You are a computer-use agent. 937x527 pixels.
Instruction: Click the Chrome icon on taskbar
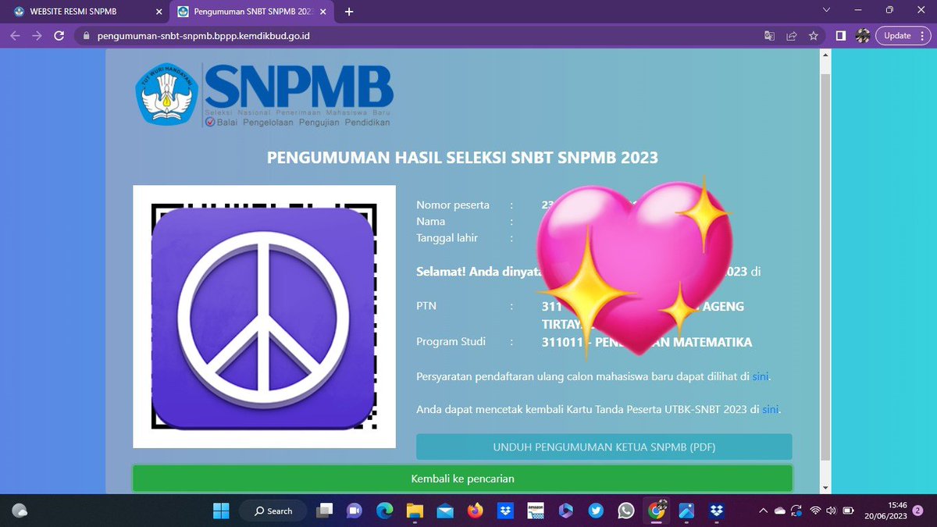(657, 511)
